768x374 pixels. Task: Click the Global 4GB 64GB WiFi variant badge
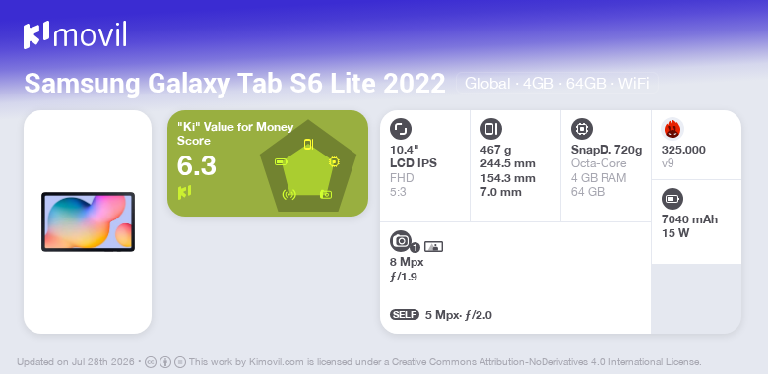pyautogui.click(x=557, y=83)
